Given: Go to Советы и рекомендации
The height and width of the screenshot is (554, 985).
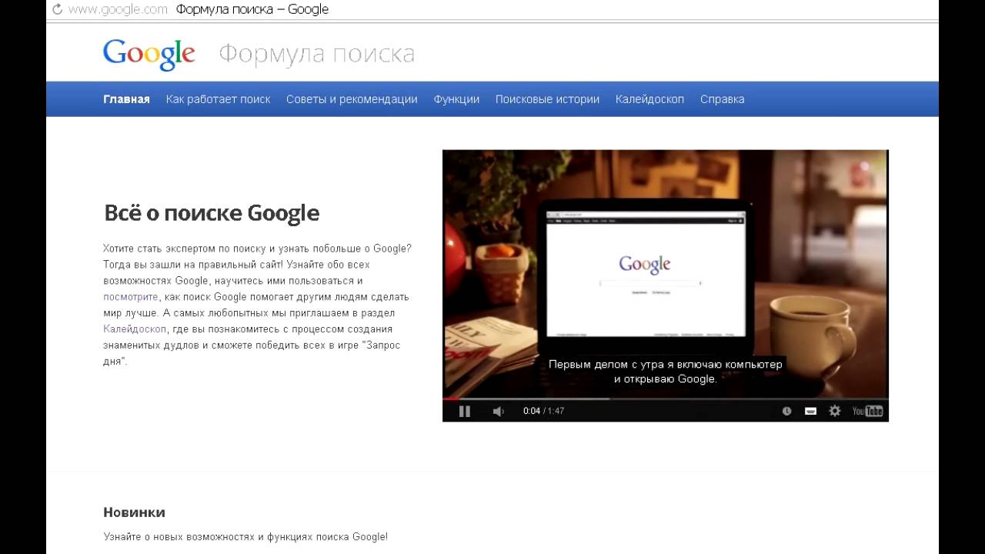Looking at the screenshot, I should click(352, 99).
